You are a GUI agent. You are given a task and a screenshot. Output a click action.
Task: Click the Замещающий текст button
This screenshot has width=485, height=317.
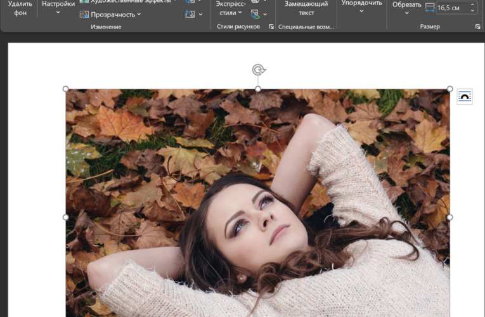click(306, 8)
